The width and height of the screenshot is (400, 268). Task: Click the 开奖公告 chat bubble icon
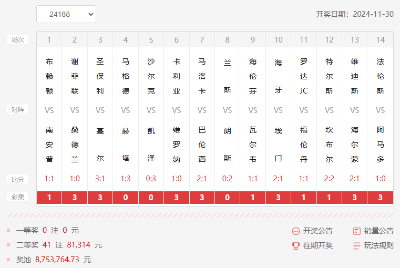pos(296,231)
